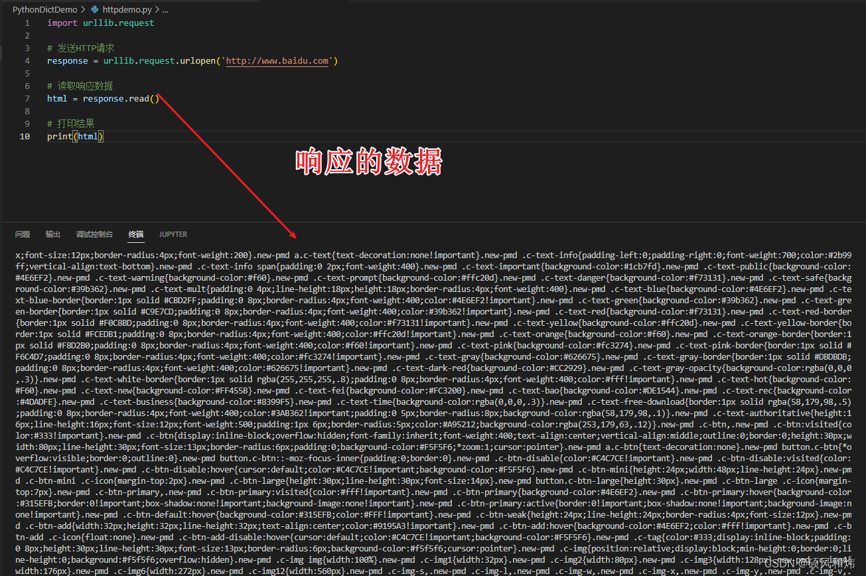Switch to the 问题 panel tab
Viewport: 866px width, 576px height.
[x=23, y=234]
